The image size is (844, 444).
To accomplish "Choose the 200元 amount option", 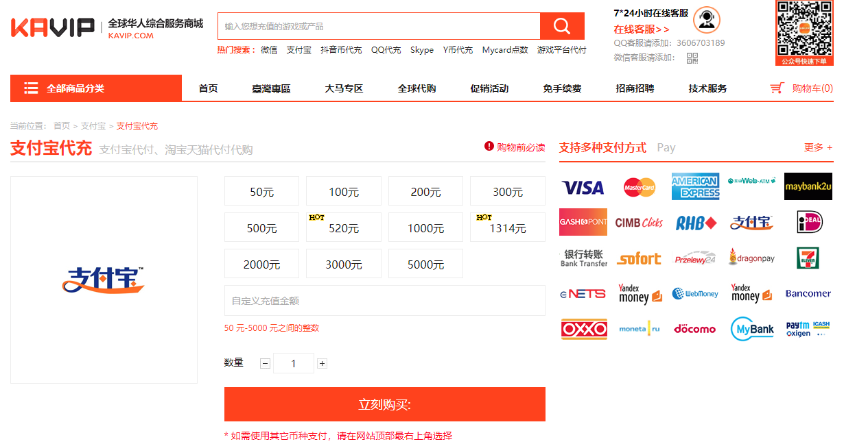I will (x=425, y=191).
